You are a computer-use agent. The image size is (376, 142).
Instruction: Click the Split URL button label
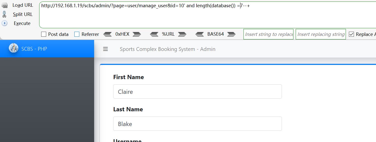point(23,14)
